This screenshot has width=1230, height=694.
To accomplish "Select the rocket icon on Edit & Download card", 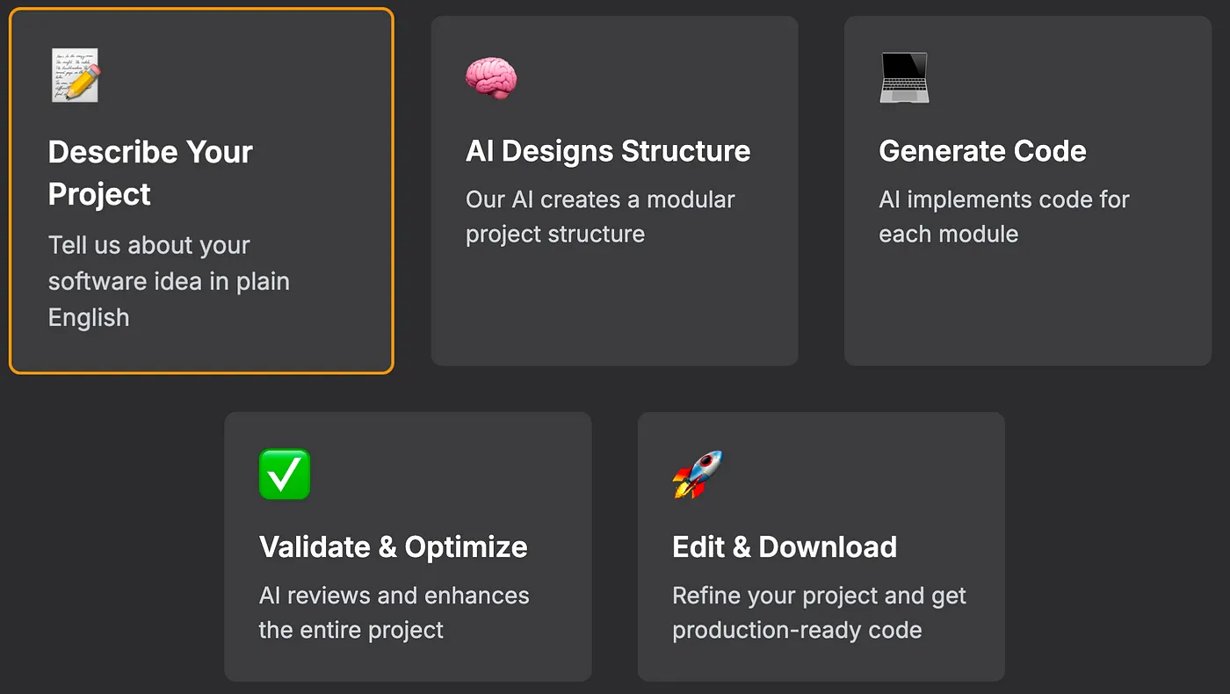I will tap(697, 474).
